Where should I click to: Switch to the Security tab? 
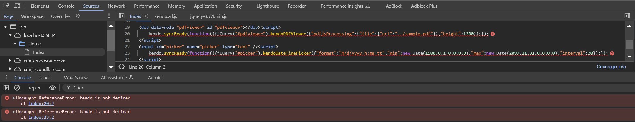coord(234,6)
